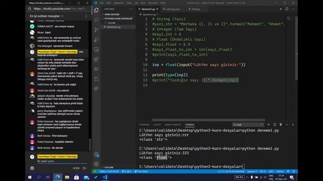This screenshot has width=323, height=181.
Task: Open the Search view in activity bar
Action: 96,20
